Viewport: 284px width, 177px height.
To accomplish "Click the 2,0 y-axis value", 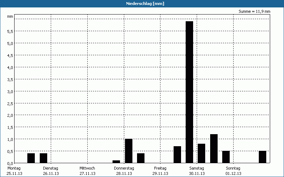I will [10, 115].
